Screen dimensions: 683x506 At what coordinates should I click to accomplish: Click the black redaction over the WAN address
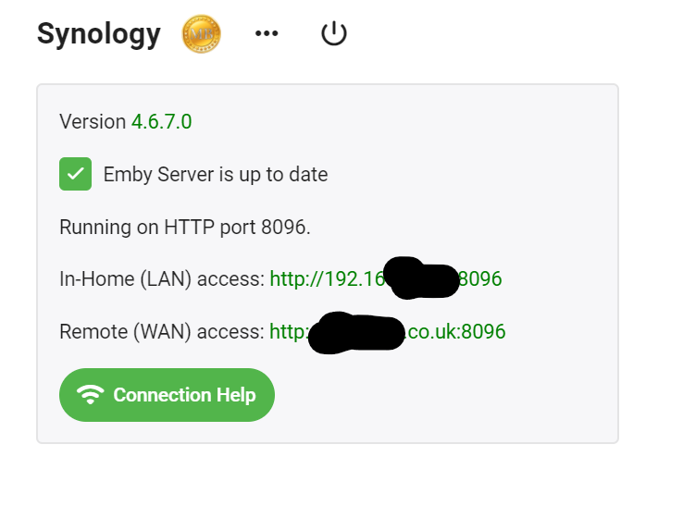357,333
